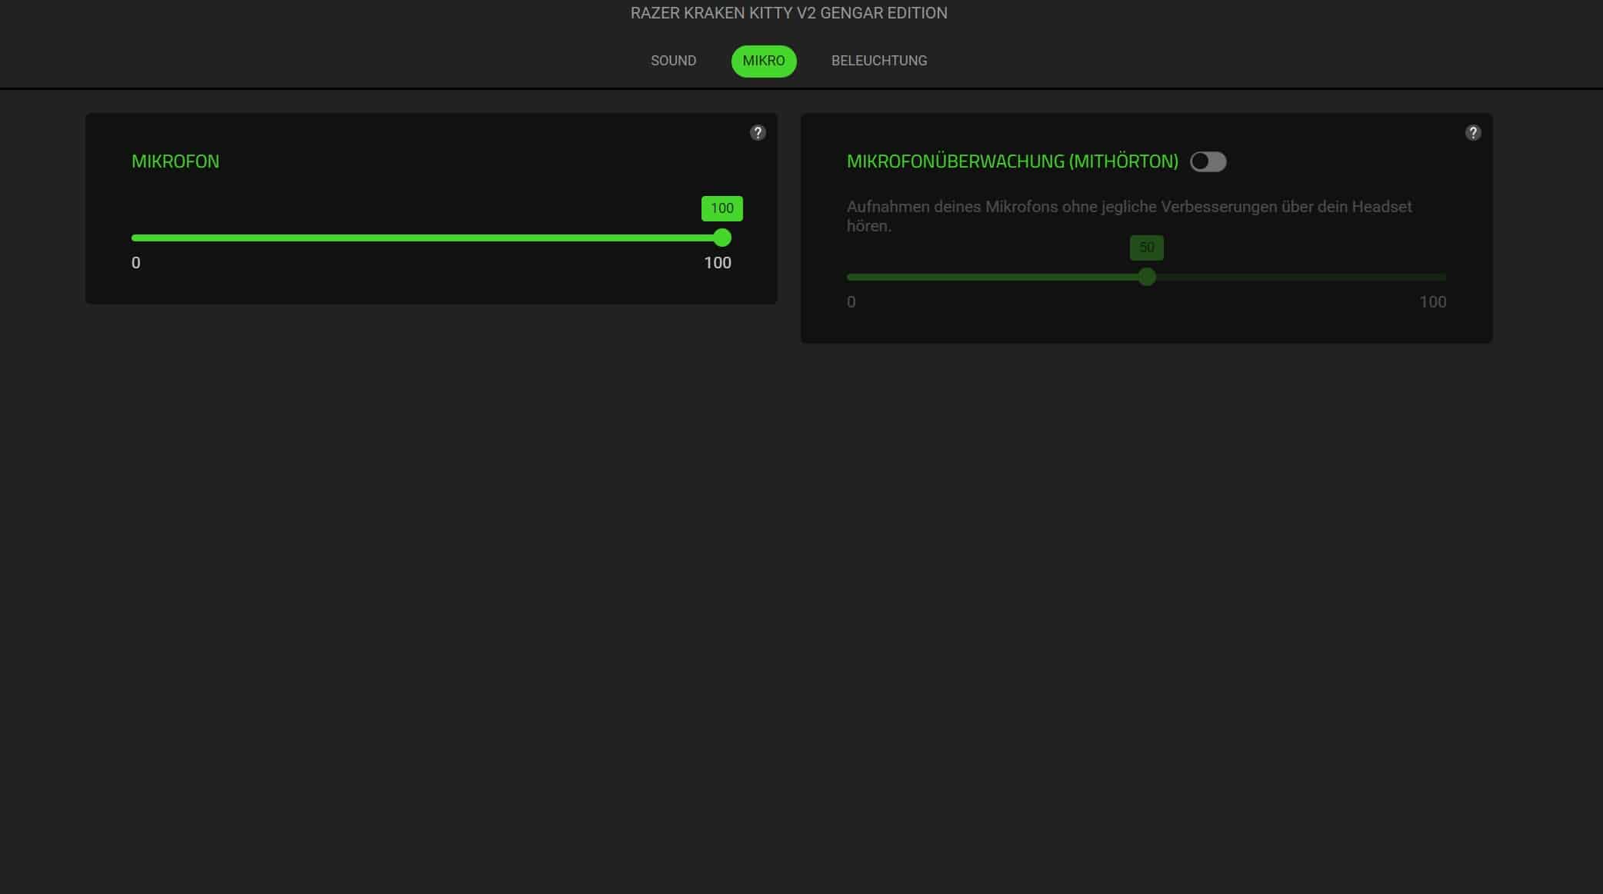Click the 0 label under Mikrofon slider
This screenshot has height=894, width=1603.
pyautogui.click(x=136, y=263)
